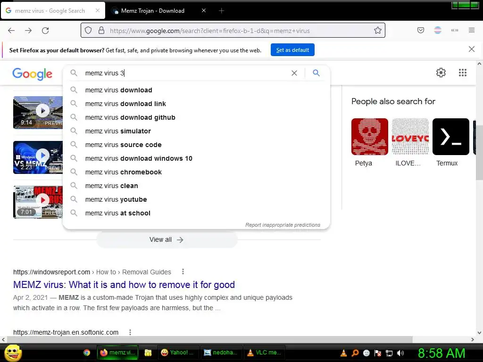Open the toolbar extension icon beside the menu
The width and height of the screenshot is (483, 362).
point(455,30)
